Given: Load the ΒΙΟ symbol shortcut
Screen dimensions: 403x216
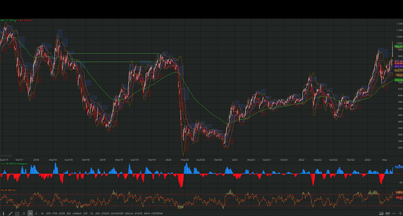Looking at the screenshot, I should click(69, 214).
